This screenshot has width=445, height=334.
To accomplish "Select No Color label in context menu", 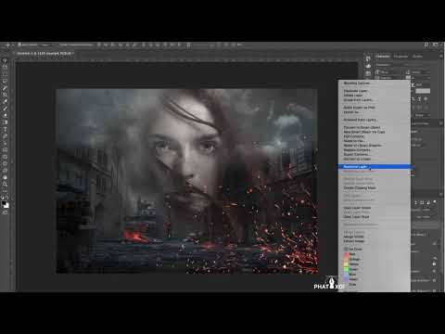I will [353, 249].
